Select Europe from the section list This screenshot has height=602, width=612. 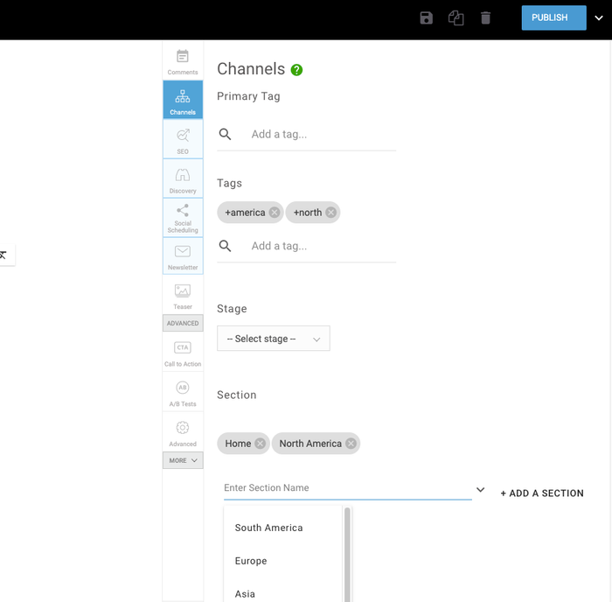point(251,561)
